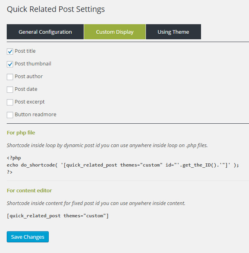The width and height of the screenshot is (249, 253).
Task: Disable the Post thumbnail checkbox
Action: [10, 64]
